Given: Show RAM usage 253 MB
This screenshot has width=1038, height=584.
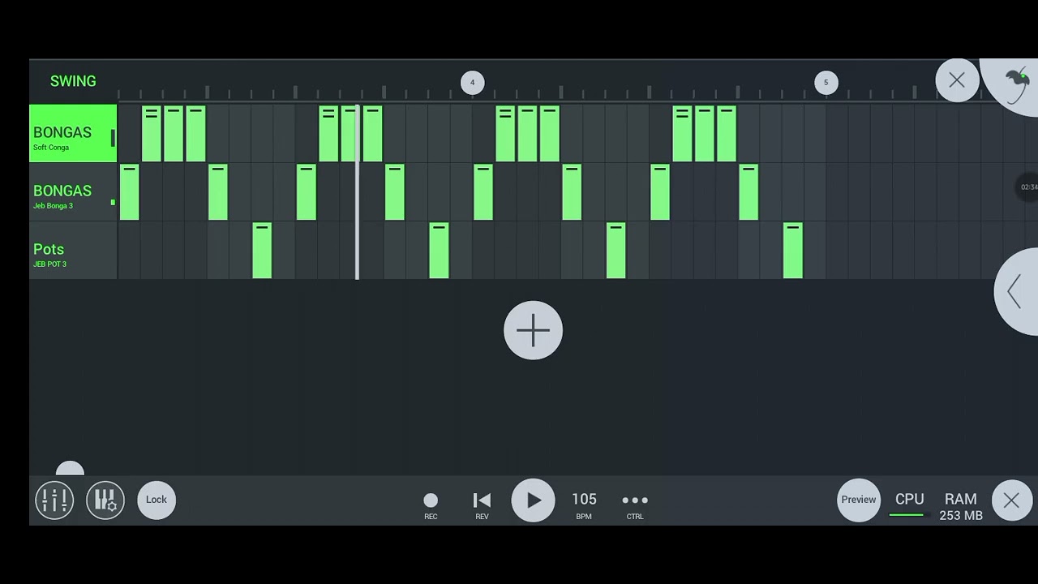Looking at the screenshot, I should pyautogui.click(x=961, y=506).
